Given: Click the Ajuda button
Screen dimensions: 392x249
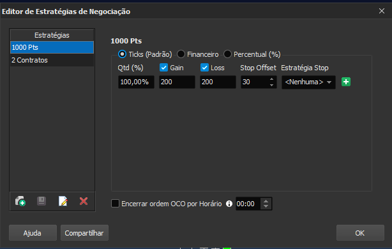Looking at the screenshot, I should pyautogui.click(x=33, y=233).
